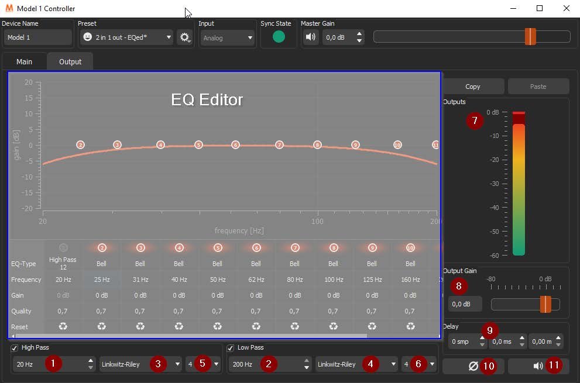Reset the 100 Hz band

click(333, 326)
